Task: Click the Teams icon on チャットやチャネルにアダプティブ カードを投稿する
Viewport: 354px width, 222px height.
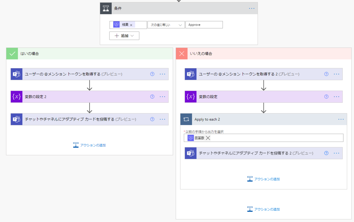Action: (x=17, y=119)
